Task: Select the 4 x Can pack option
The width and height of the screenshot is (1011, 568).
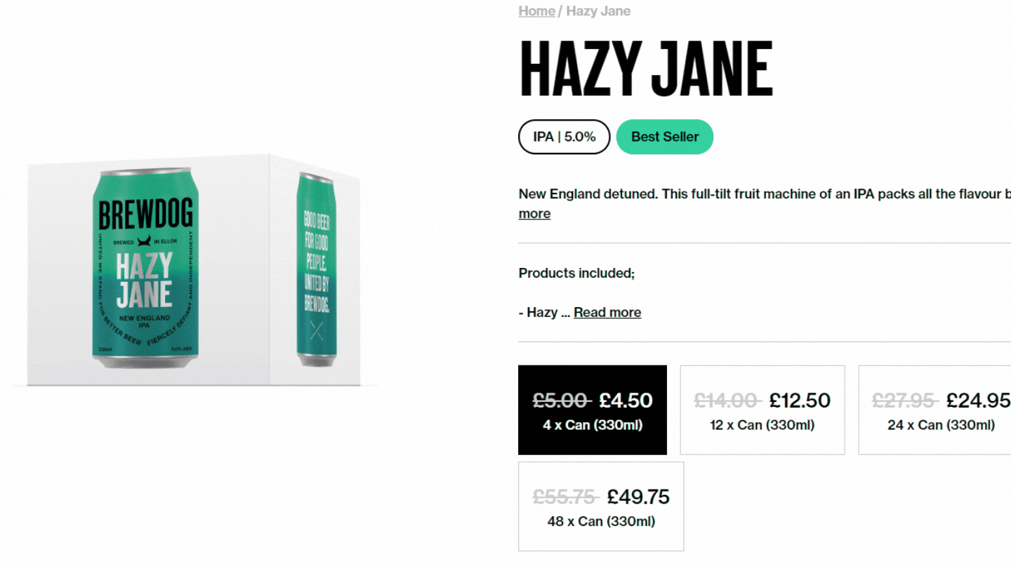Action: click(x=593, y=410)
